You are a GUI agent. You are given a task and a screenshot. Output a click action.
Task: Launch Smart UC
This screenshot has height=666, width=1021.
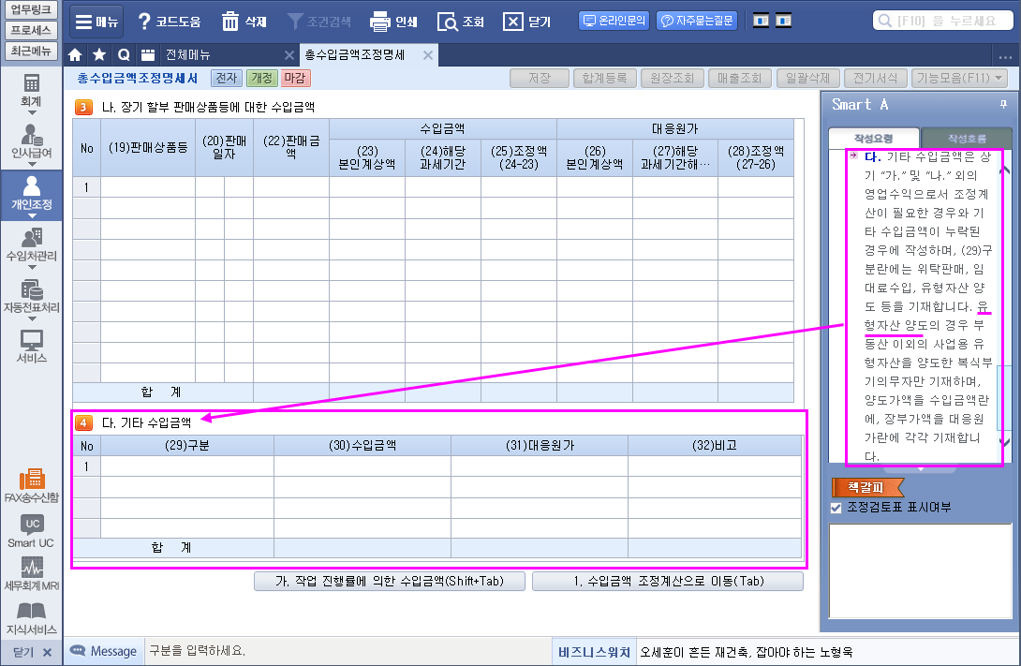click(x=31, y=531)
